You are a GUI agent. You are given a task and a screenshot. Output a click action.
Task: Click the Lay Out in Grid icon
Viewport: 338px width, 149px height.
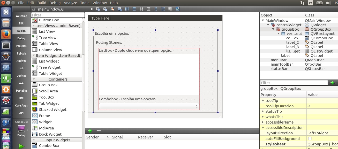click(x=163, y=9)
